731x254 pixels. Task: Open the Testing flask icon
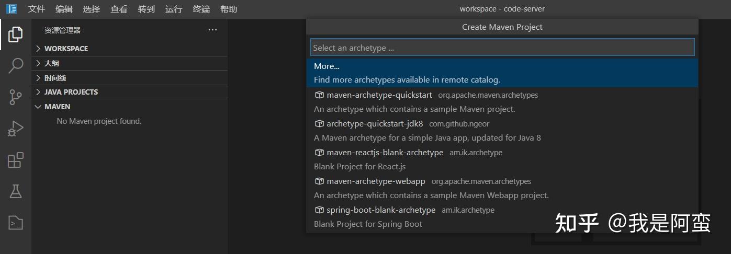16,191
